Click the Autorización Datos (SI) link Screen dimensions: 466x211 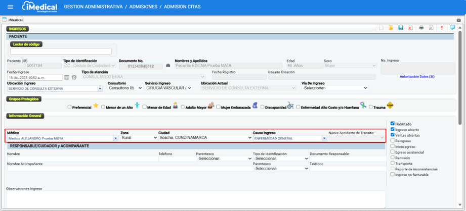pyautogui.click(x=417, y=76)
